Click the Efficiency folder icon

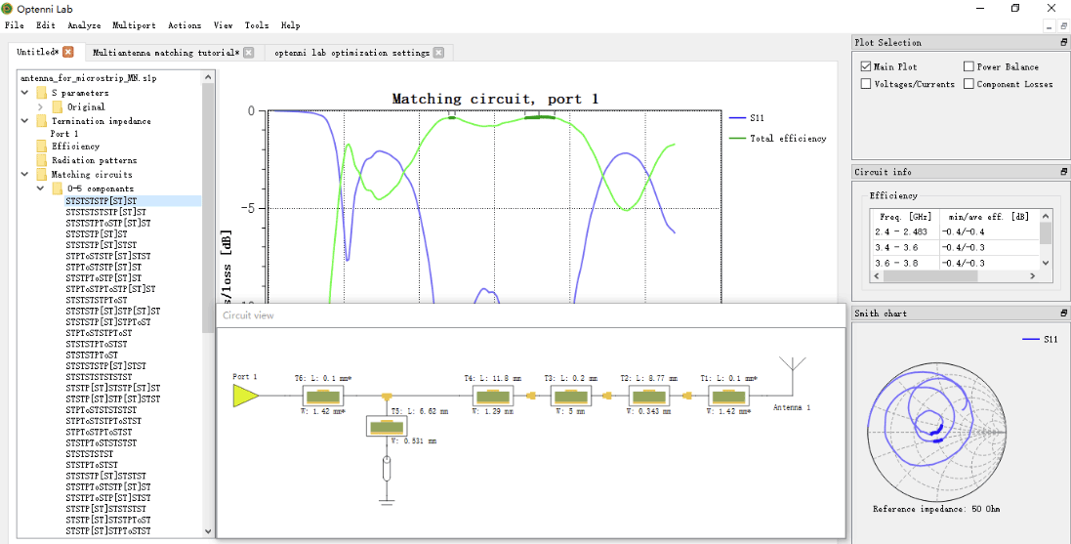[42, 146]
